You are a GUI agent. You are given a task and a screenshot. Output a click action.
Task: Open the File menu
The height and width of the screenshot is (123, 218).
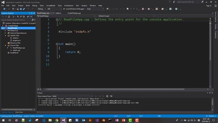click(2, 5)
